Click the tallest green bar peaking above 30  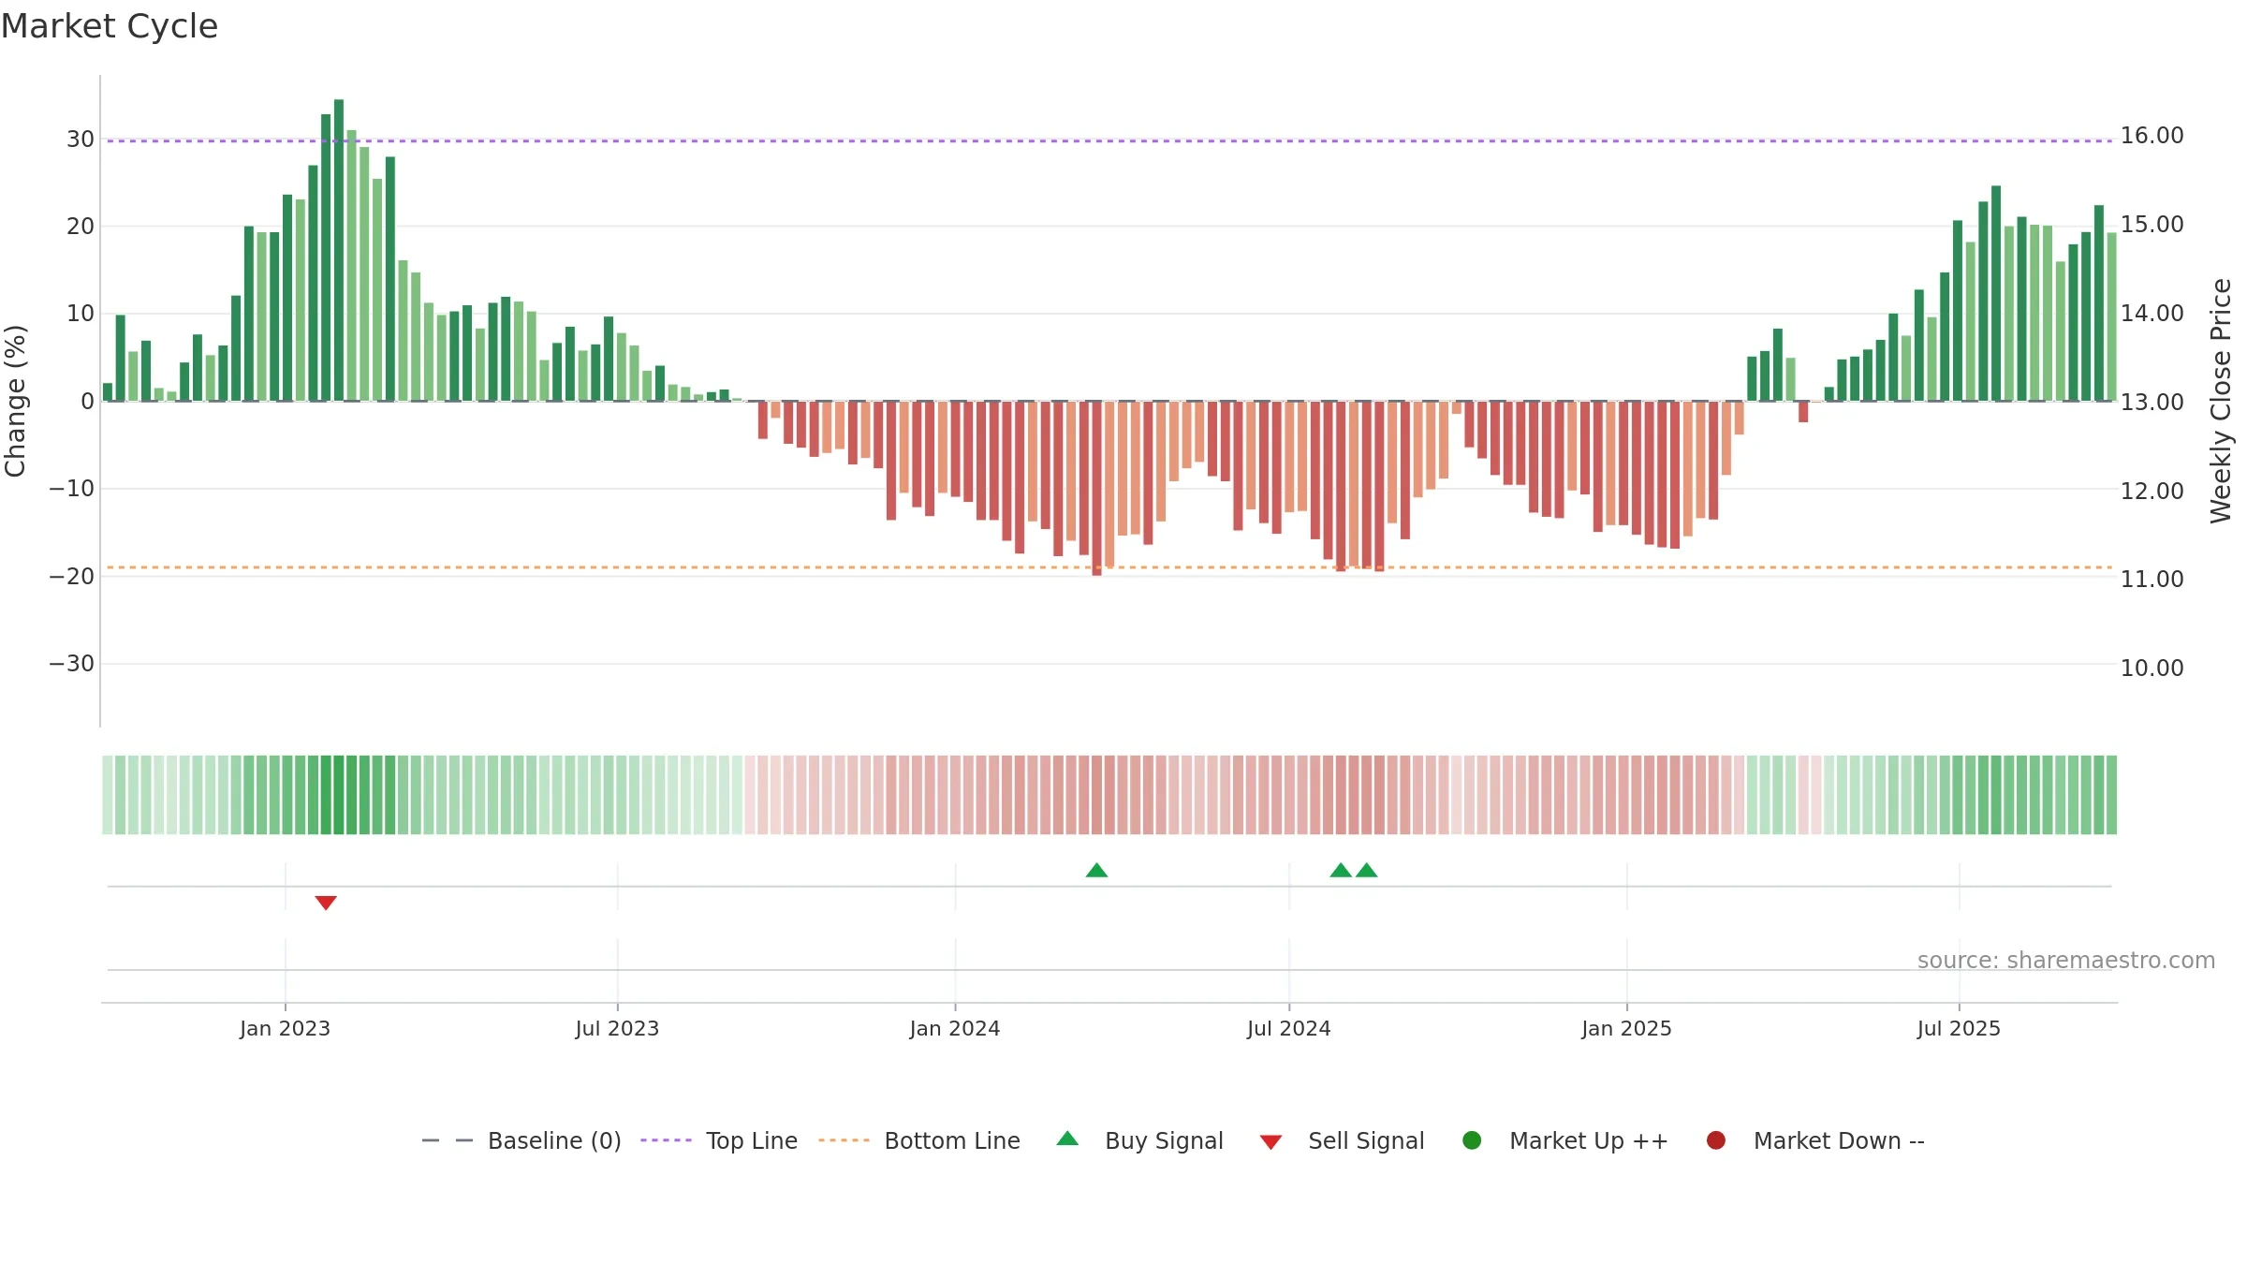[339, 250]
